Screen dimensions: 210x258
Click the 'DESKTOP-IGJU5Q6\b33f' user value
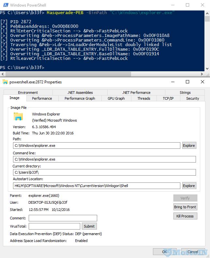pos(48,202)
